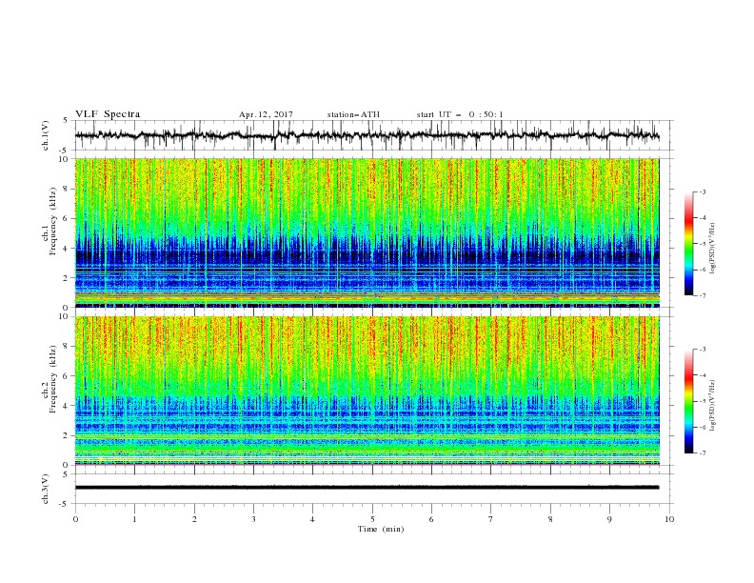Viewport: 754px width, 583px height.
Task: Select the date text "Apr. 12, 2017"
Action: [x=266, y=114]
